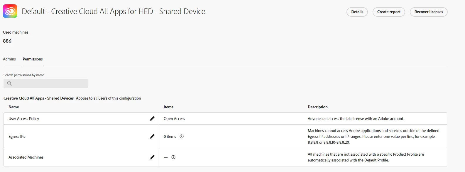Select the User Access Policy row name
This screenshot has height=172, width=465.
(x=24, y=119)
